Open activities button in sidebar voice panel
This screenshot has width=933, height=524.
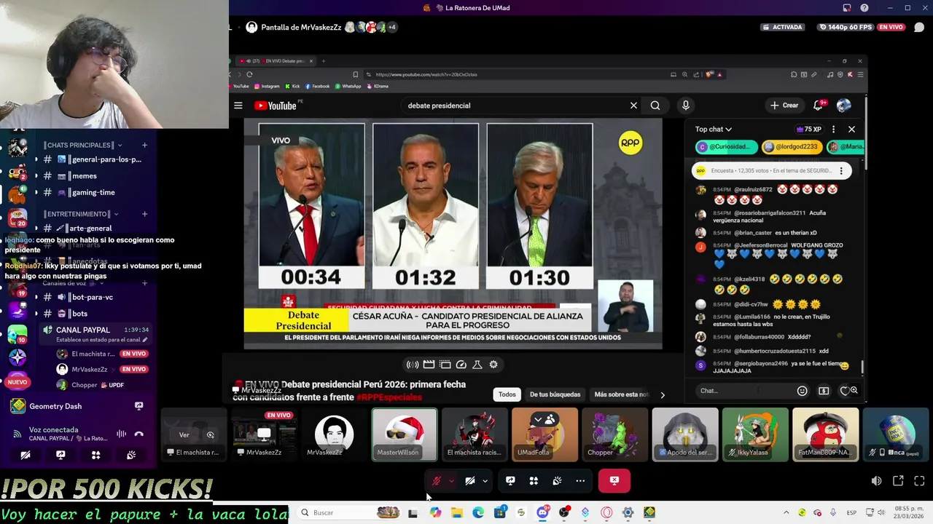95,455
